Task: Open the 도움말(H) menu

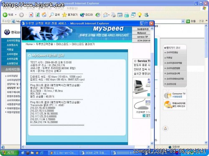Action: 72,8
